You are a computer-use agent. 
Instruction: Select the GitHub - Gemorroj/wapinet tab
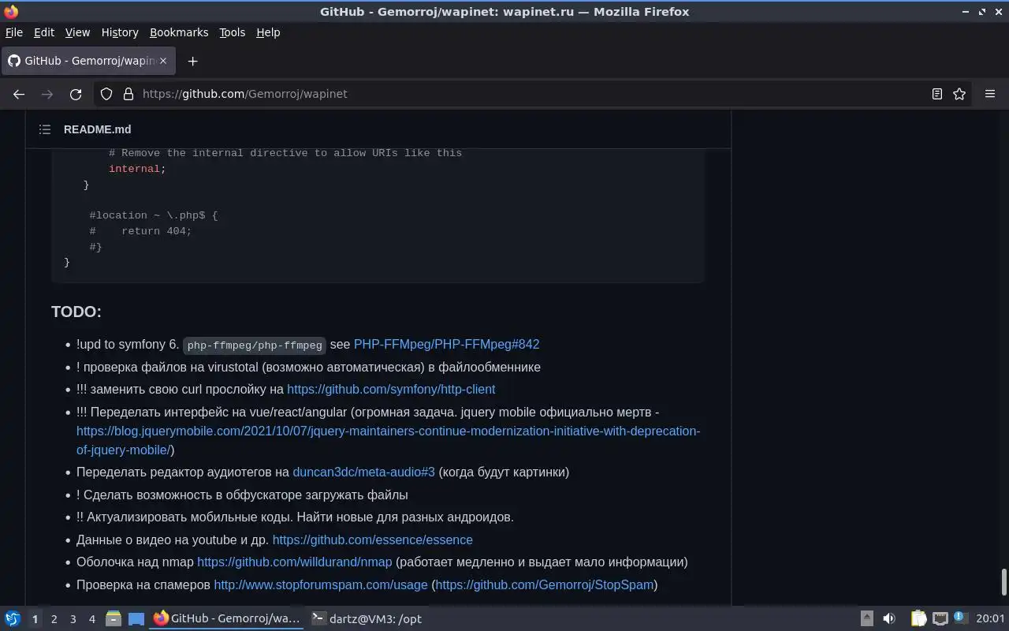coord(87,61)
